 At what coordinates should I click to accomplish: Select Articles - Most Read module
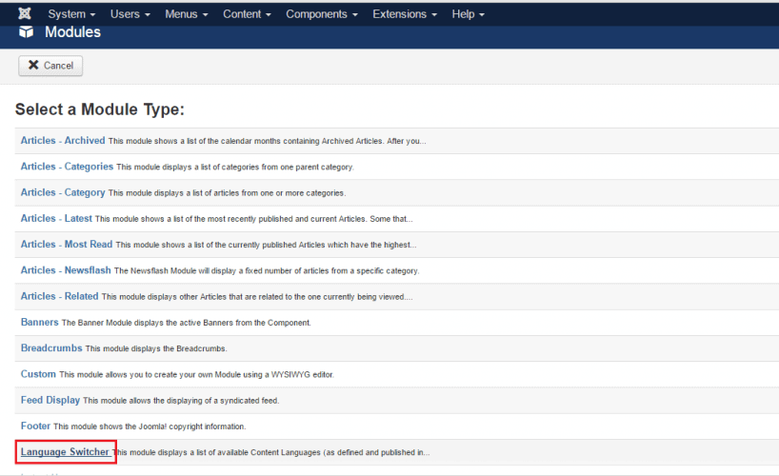pyautogui.click(x=67, y=244)
